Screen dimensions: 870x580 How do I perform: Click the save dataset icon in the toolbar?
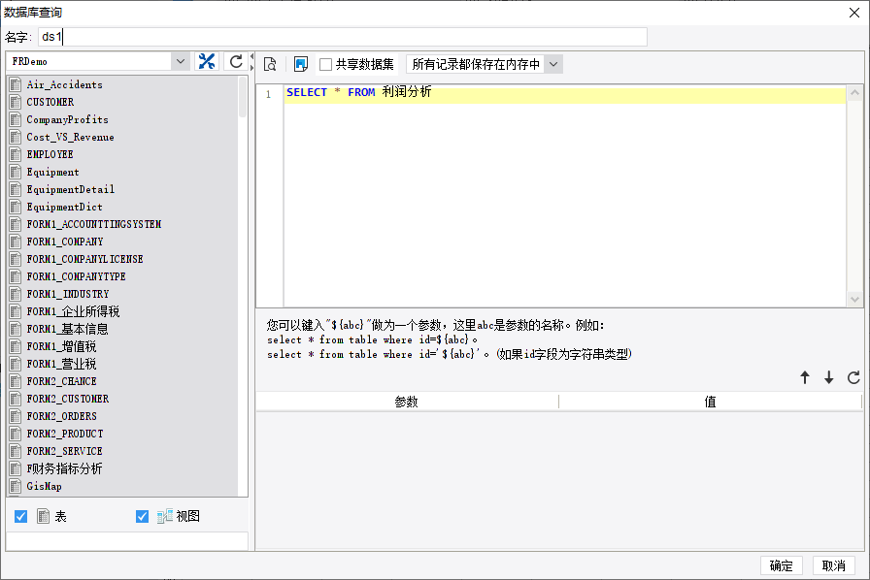(x=301, y=64)
